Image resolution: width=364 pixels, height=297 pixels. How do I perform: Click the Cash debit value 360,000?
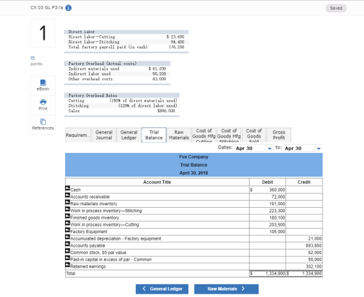(277, 190)
